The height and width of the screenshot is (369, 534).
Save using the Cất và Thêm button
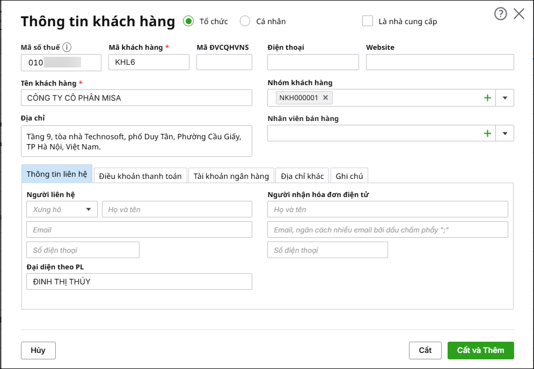point(480,350)
